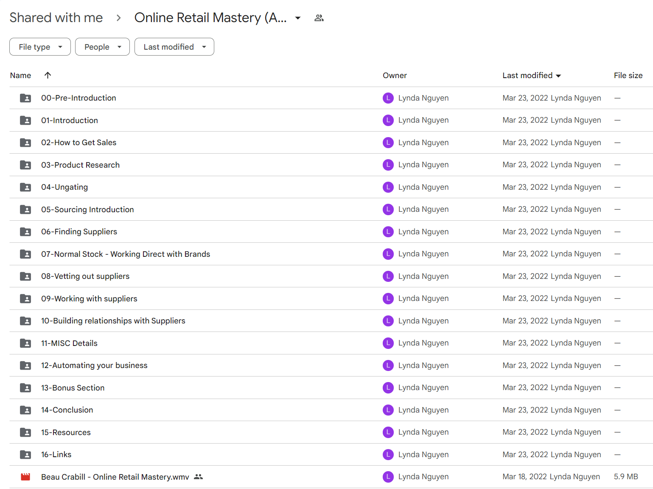Click the owner avatar in the Beau Crabill video row
The width and height of the screenshot is (653, 489).
[x=388, y=477]
